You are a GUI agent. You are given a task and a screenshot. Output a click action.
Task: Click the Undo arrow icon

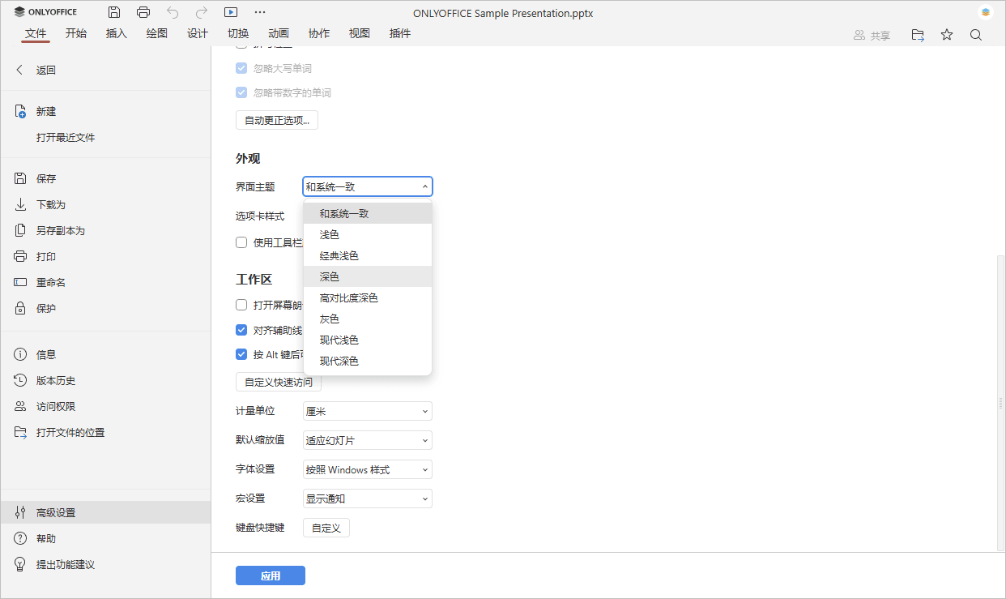point(172,11)
